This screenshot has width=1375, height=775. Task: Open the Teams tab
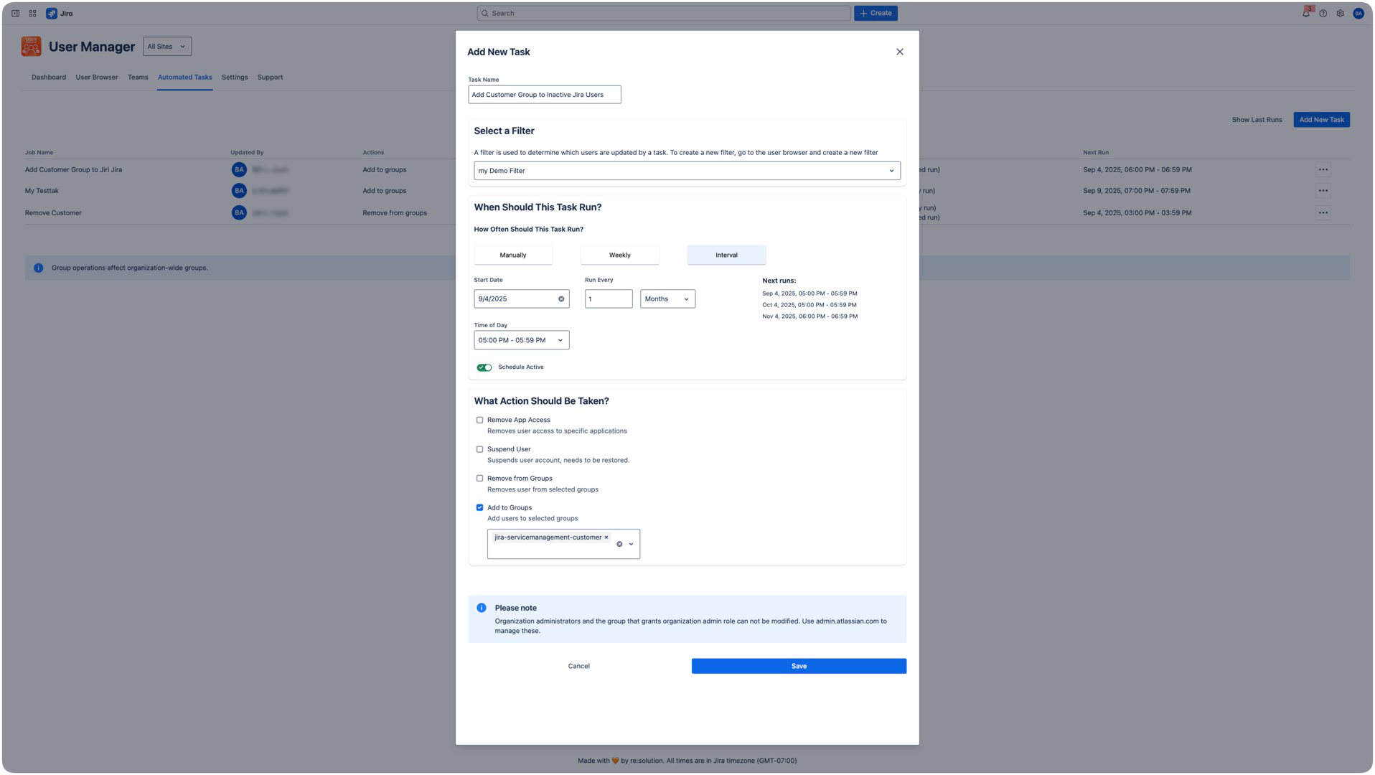click(x=138, y=77)
